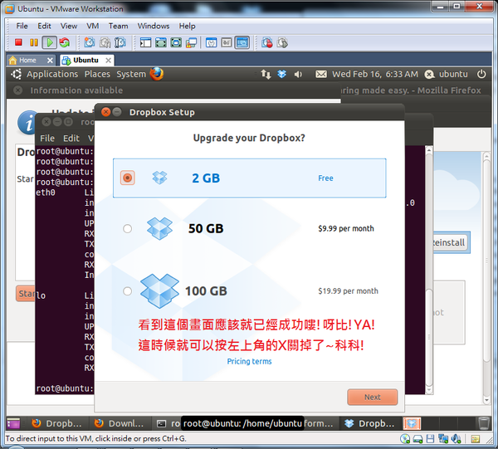The height and width of the screenshot is (449, 498).
Task: Select the 50 GB plan radio button
Action: click(x=127, y=228)
